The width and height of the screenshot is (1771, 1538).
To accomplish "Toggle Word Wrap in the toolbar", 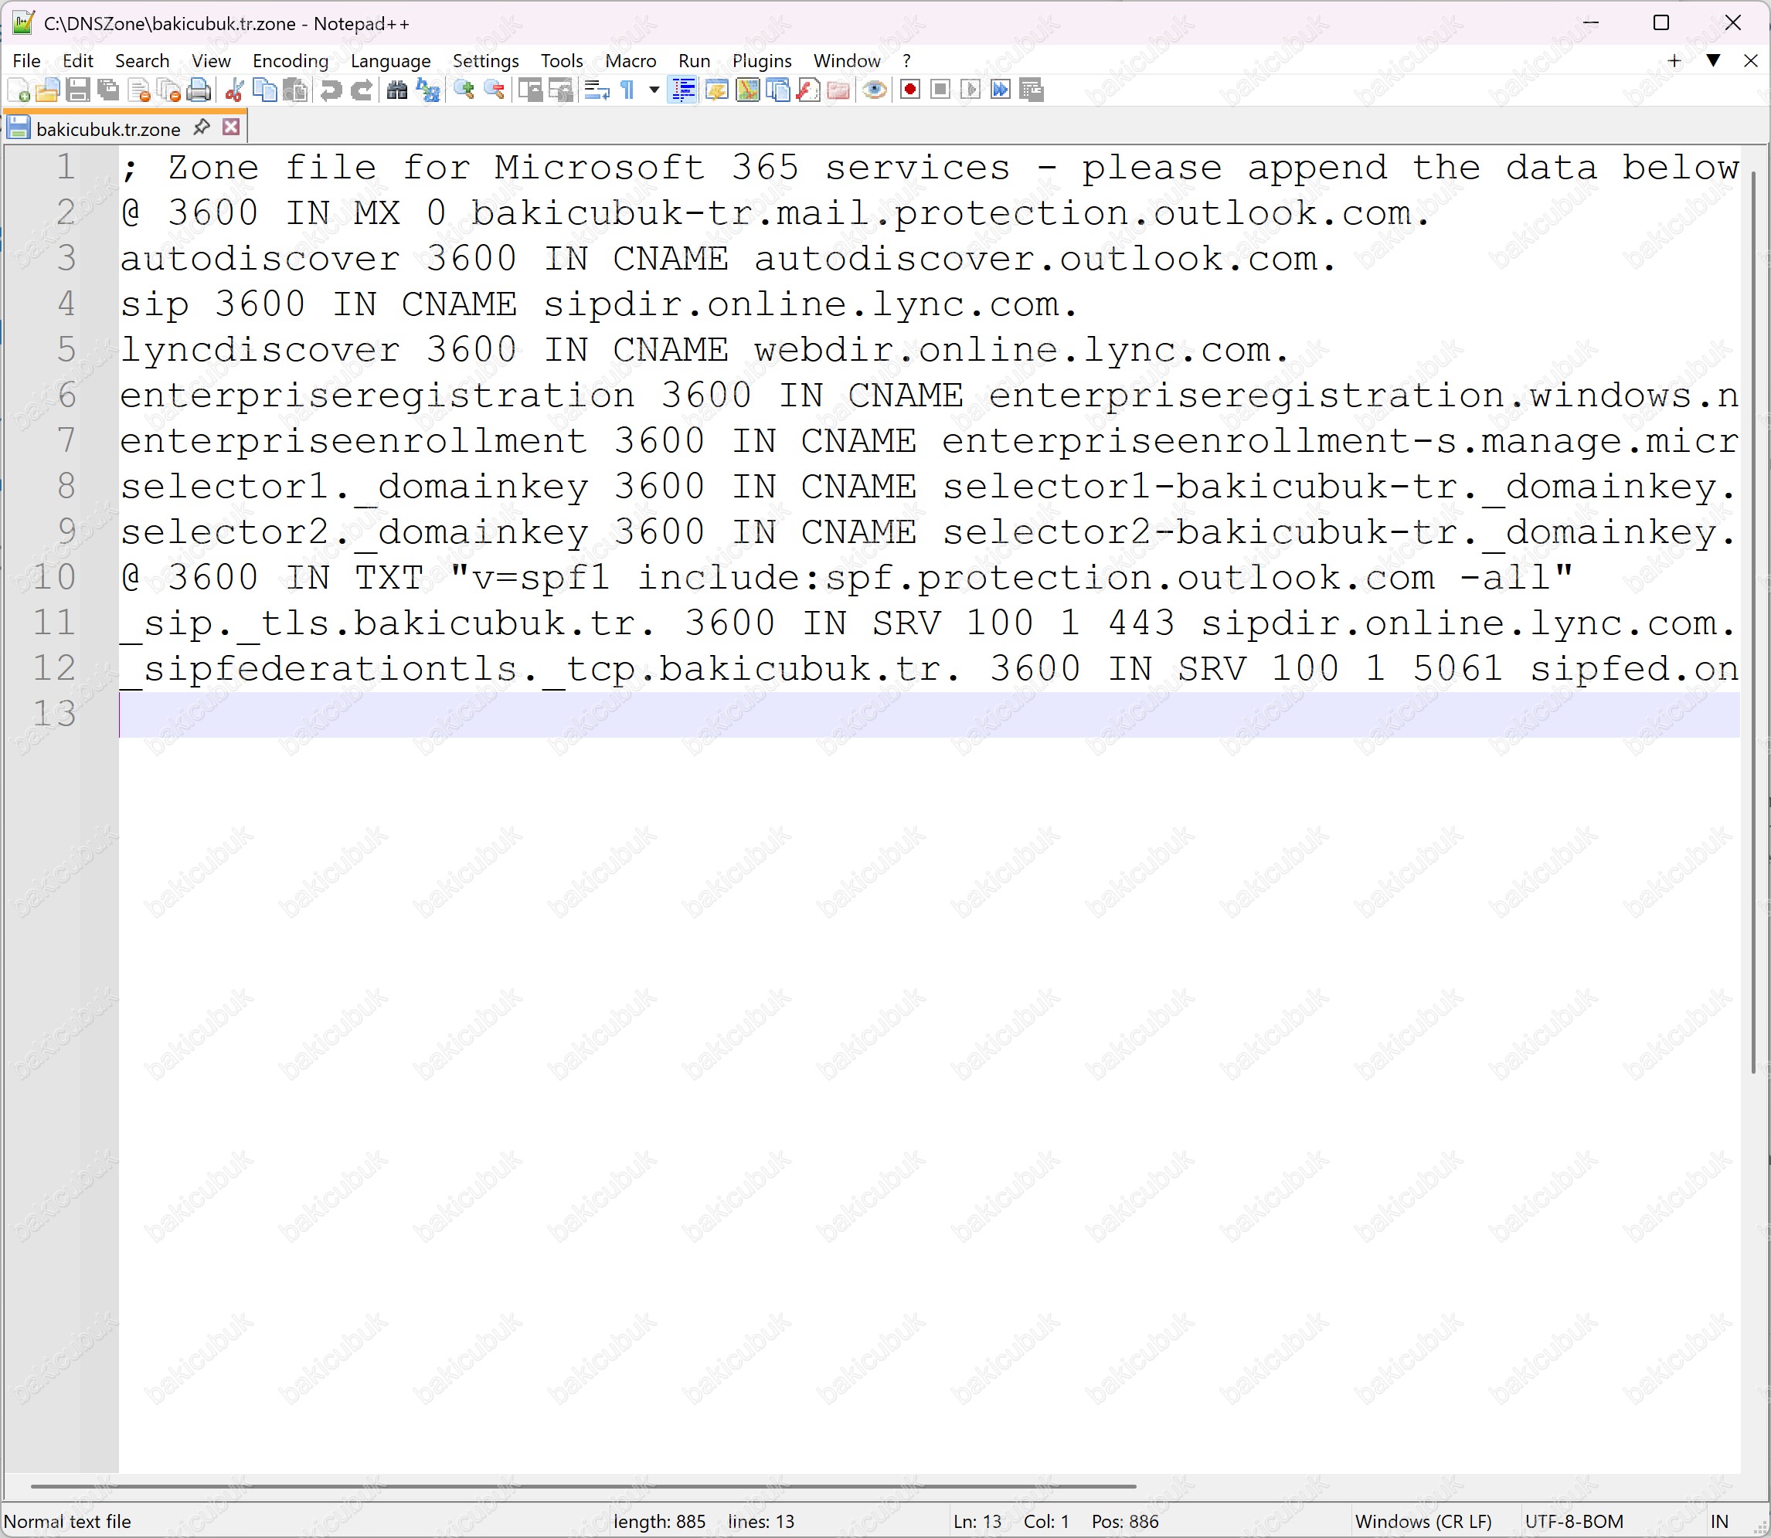I will tap(597, 90).
